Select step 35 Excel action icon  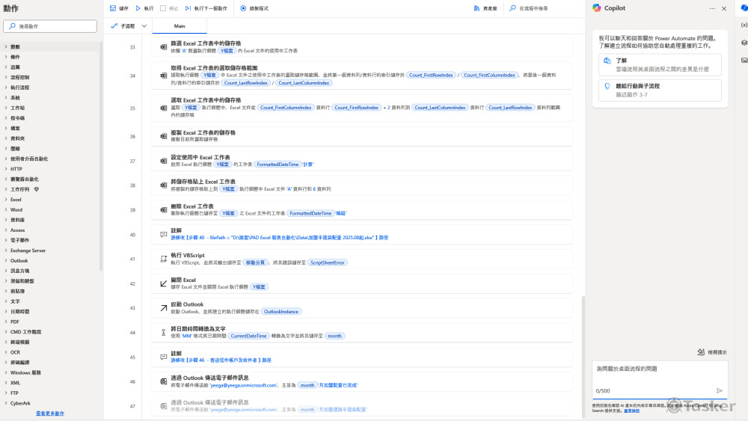click(x=164, y=108)
